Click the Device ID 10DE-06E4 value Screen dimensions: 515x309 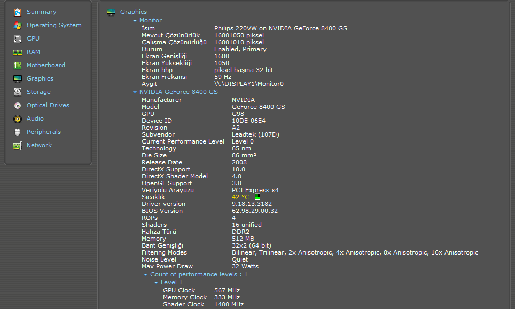point(248,121)
